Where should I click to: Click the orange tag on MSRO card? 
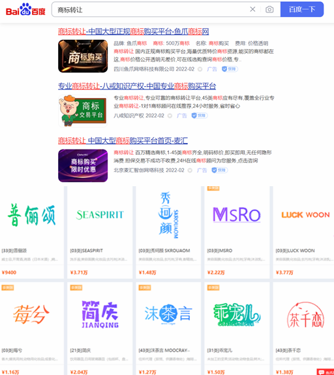pyautogui.click(x=213, y=188)
